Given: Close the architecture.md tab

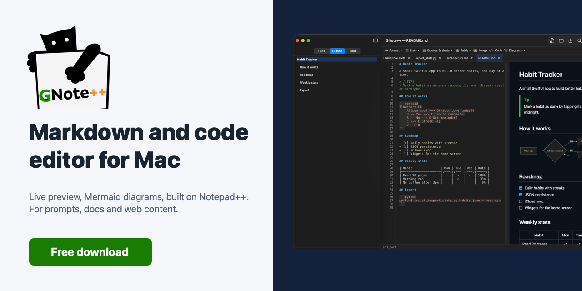Looking at the screenshot, I should point(472,58).
